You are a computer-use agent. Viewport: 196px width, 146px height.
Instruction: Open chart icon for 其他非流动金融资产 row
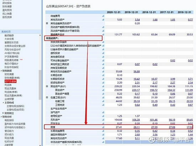[x=103, y=72]
